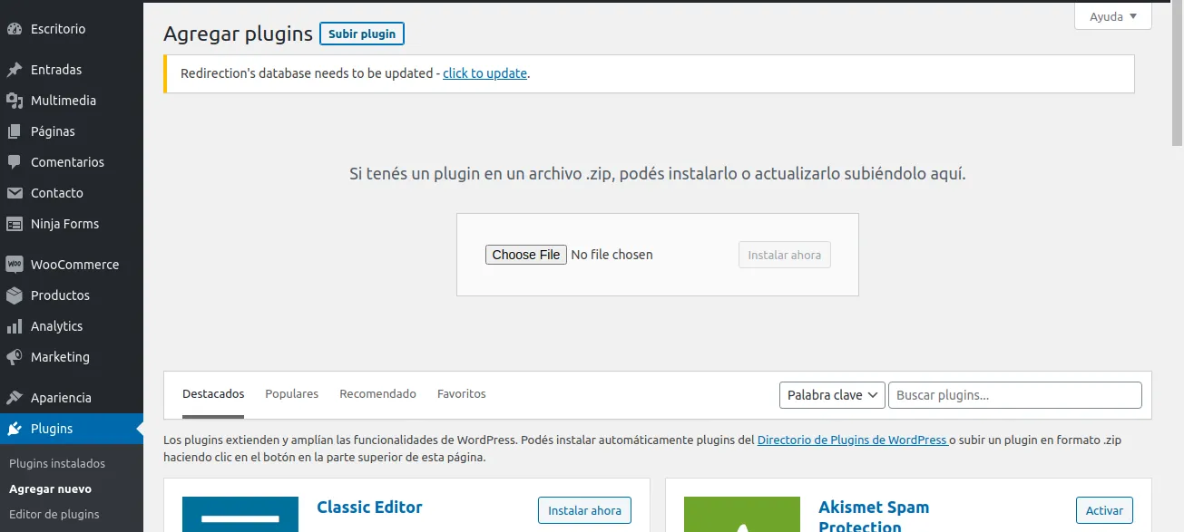
Task: Click the Subir plugin button
Action: [362, 34]
